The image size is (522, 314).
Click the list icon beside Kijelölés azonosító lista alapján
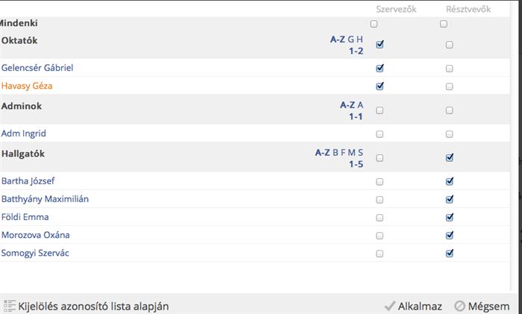10,306
